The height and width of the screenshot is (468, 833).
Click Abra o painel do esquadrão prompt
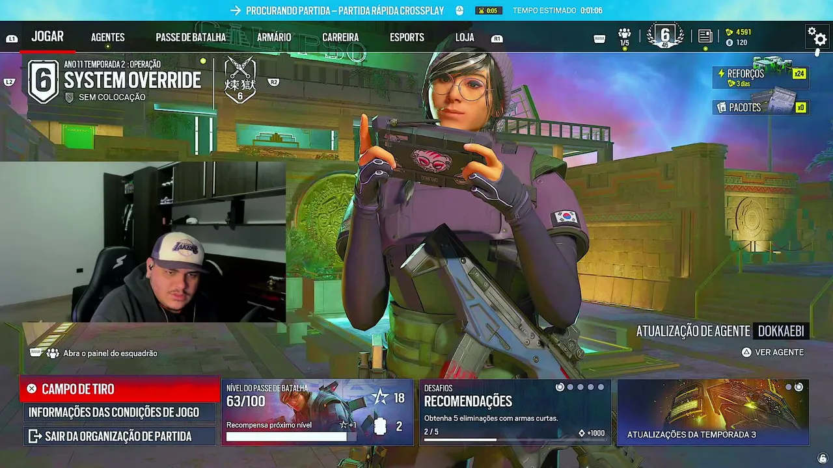coord(94,353)
